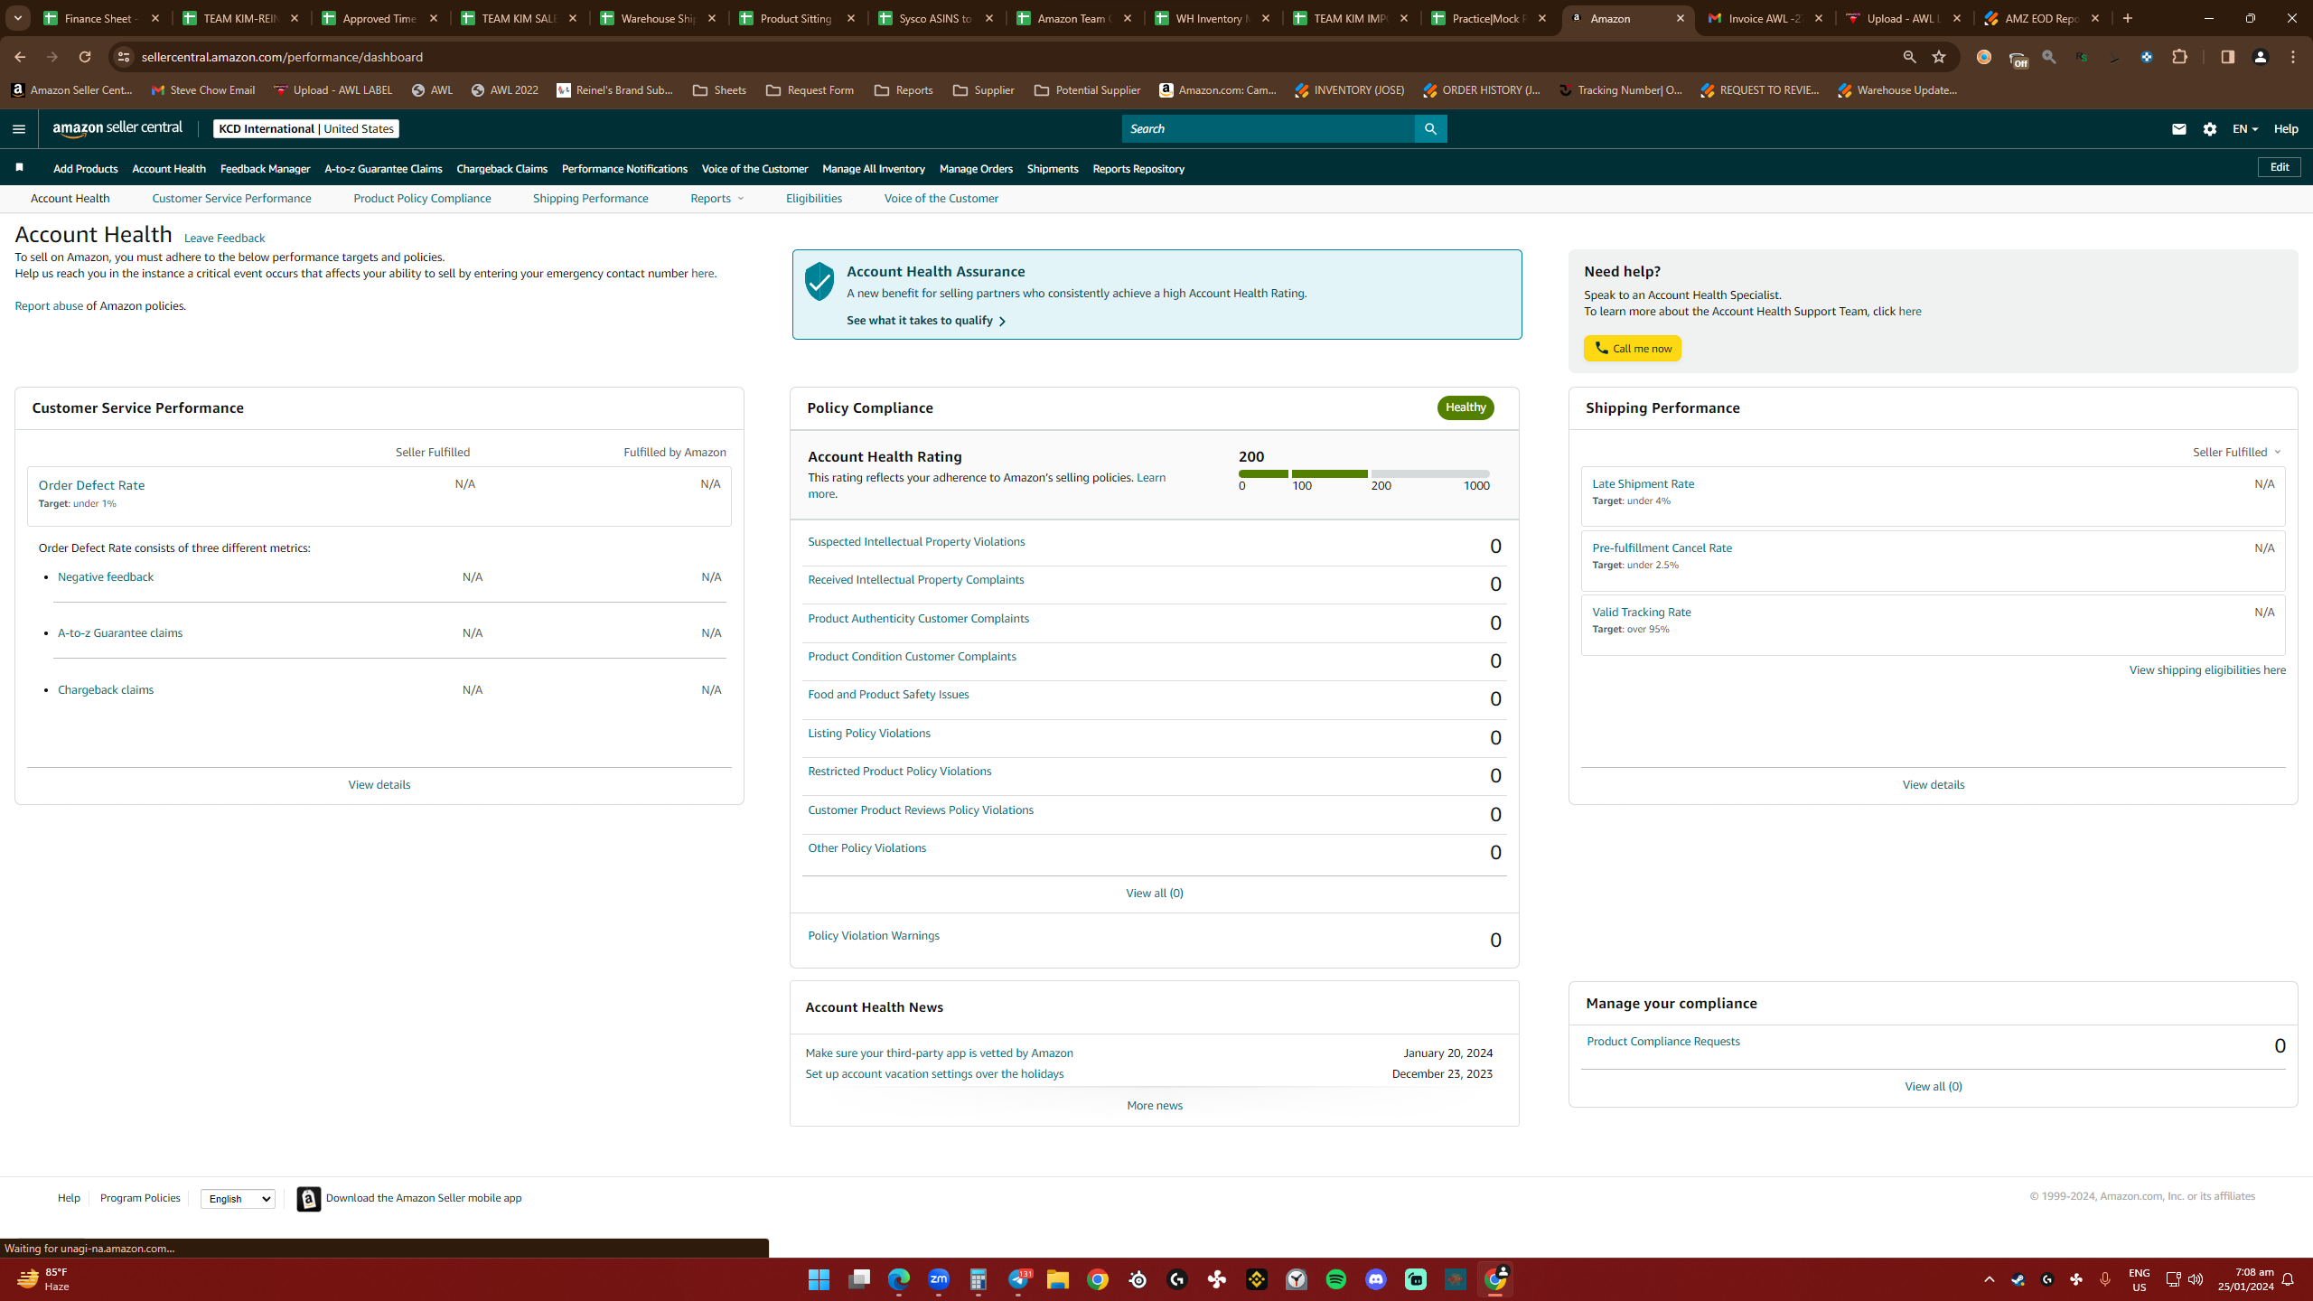
Task: Expand 'See what it takes to qualify' chevron
Action: click(1002, 321)
